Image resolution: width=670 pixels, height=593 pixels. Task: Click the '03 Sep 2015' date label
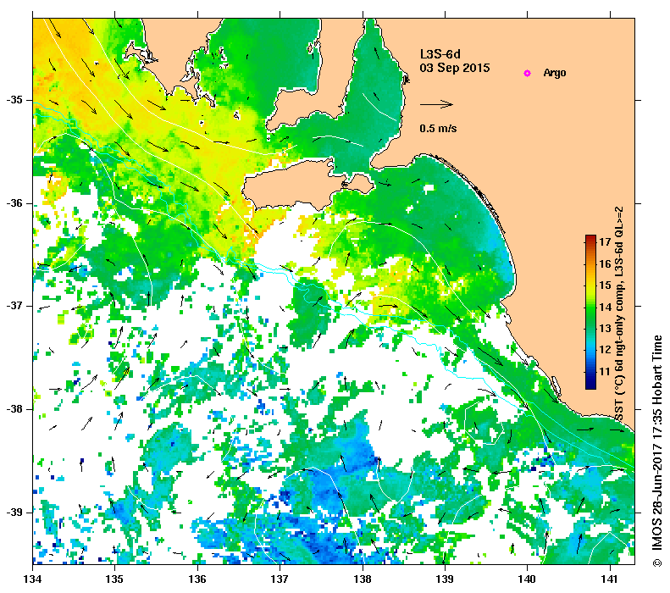point(455,68)
